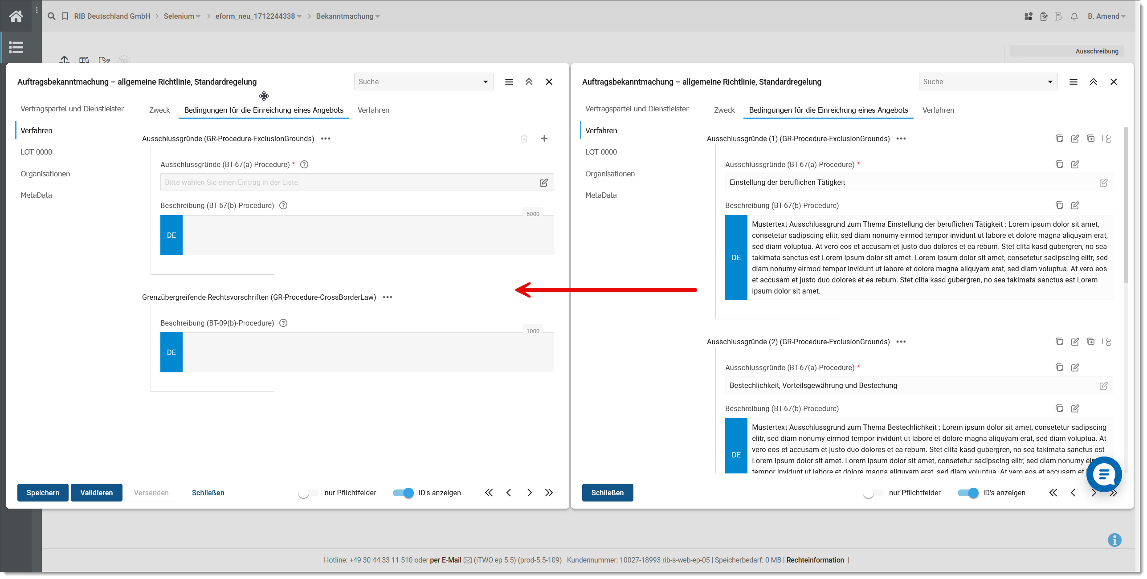Open the colored apps tiles icon in header
Image resolution: width=1147 pixels, height=579 pixels.
pyautogui.click(x=1029, y=16)
